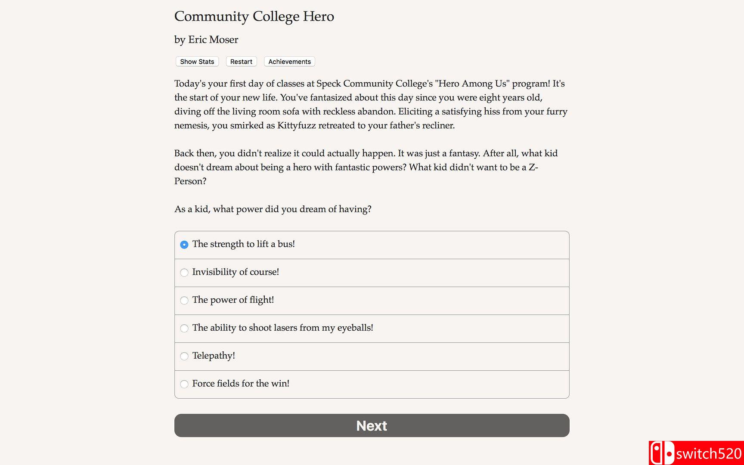Click the power of flight option text

[233, 300]
